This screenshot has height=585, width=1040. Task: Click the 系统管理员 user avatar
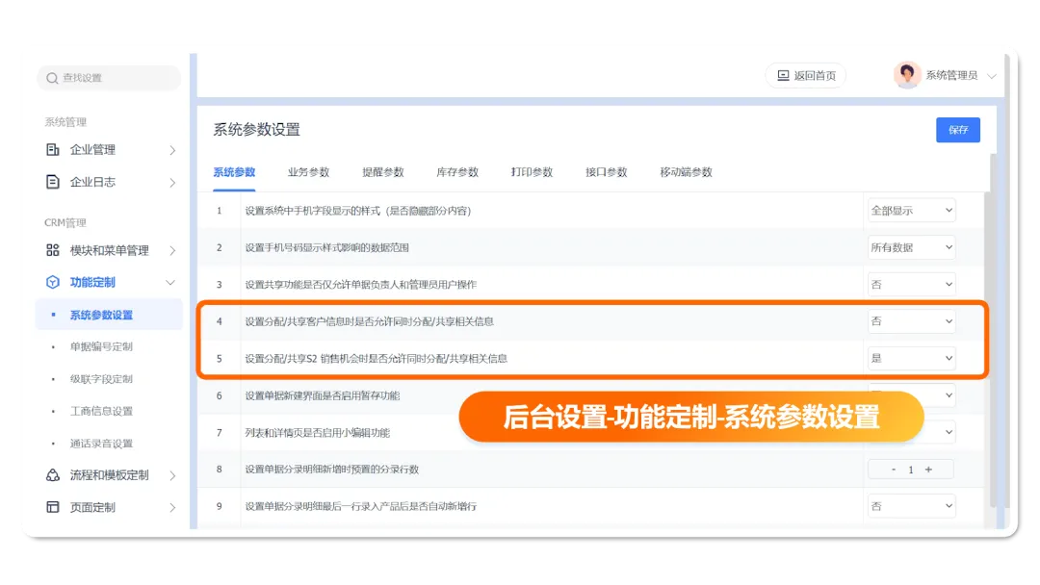tap(907, 75)
